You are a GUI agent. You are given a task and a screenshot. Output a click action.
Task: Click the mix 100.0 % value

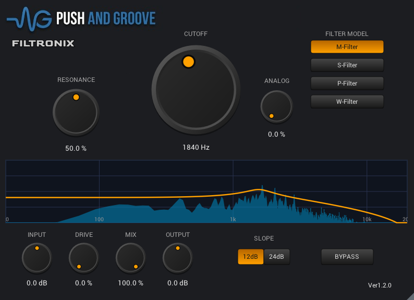coord(131,283)
